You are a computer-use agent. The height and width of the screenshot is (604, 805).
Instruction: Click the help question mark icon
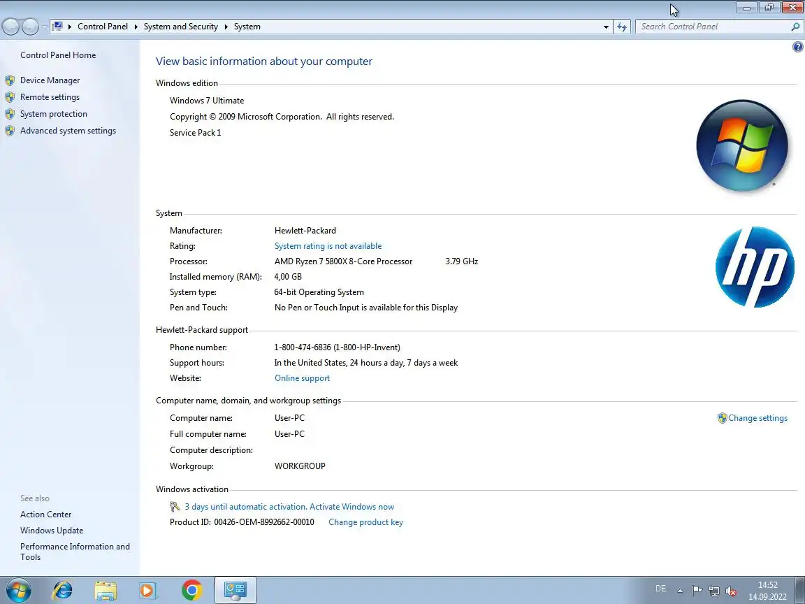pos(797,48)
